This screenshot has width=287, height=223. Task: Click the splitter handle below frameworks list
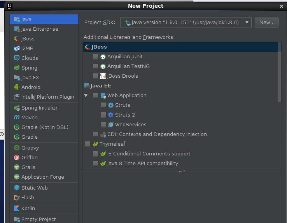(182, 171)
